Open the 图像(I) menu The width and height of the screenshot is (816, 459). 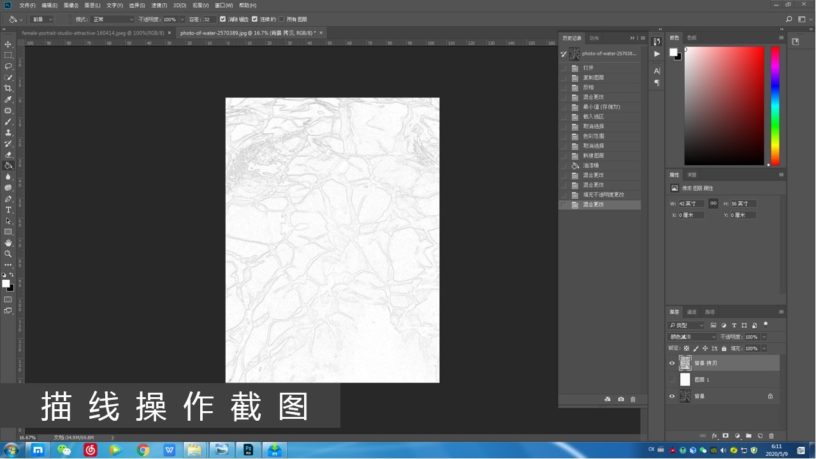coord(71,5)
